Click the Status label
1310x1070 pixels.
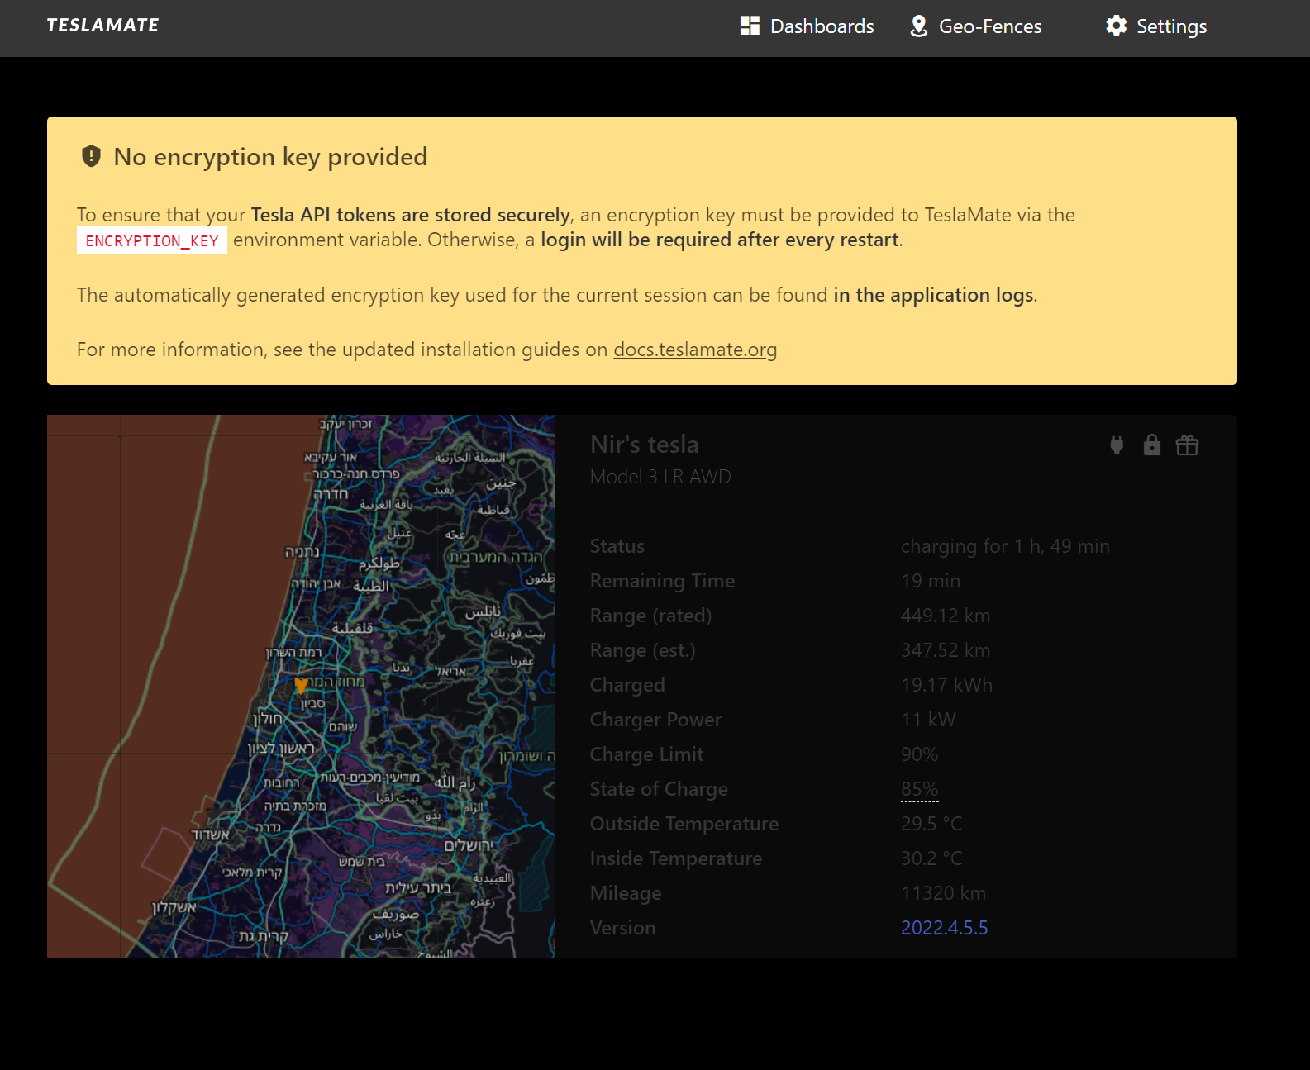(617, 546)
